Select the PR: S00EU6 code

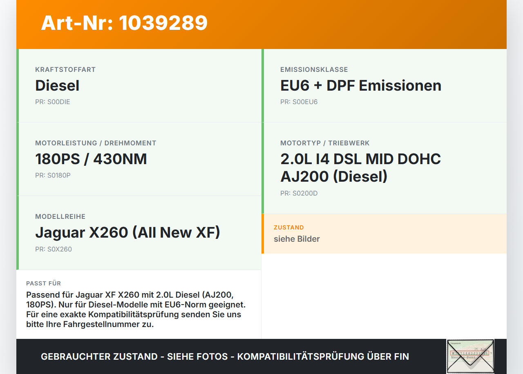click(299, 102)
